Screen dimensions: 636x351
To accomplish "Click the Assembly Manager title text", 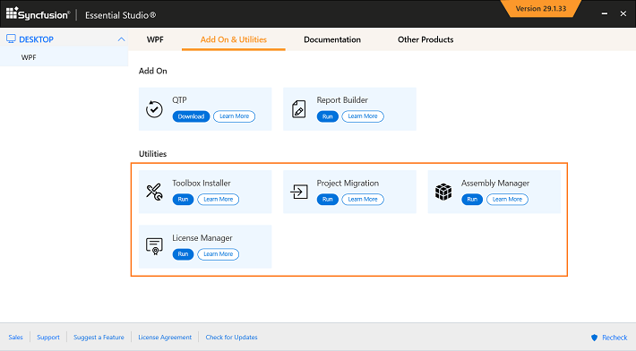I will point(494,184).
